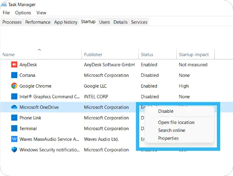Screen dimensions: 233x176
Task: Click OneDrive's Microsoft Corporation publisher cell
Action: click(106, 107)
